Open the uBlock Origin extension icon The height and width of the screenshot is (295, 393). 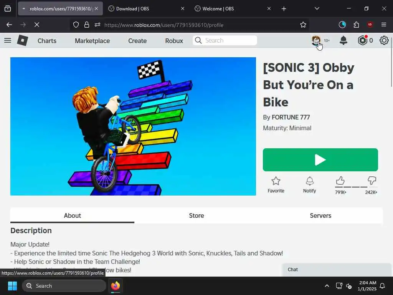(x=370, y=25)
